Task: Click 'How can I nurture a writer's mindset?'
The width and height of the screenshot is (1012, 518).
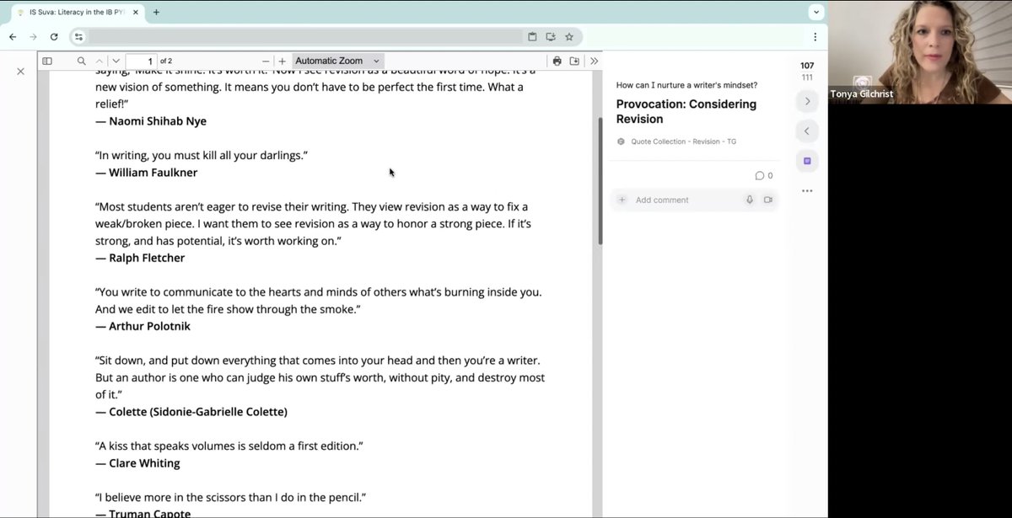Action: tap(686, 85)
